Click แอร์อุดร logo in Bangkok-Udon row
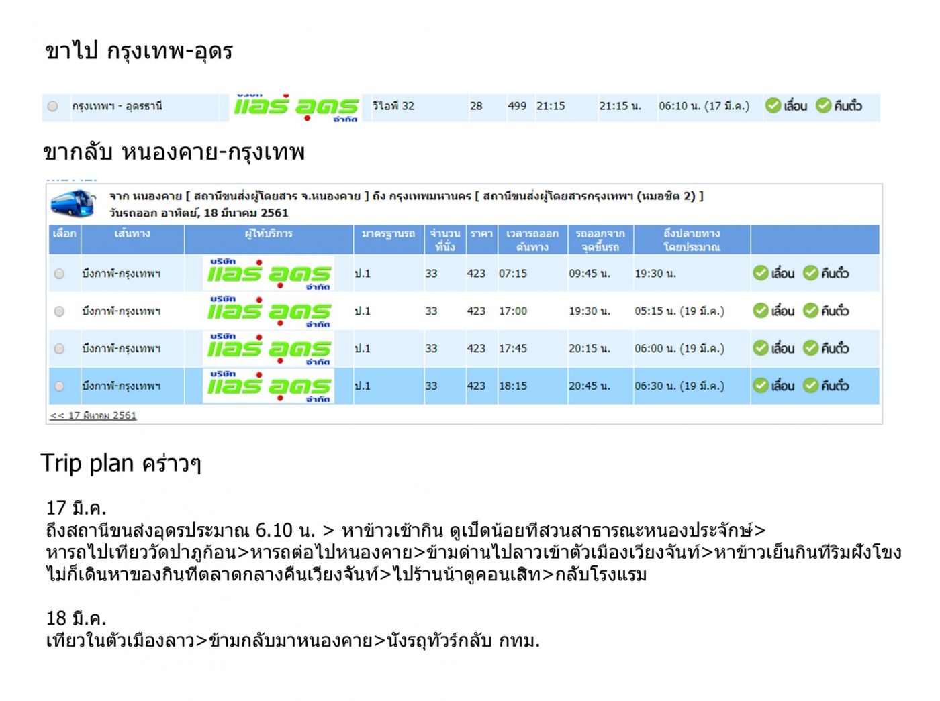The width and height of the screenshot is (940, 701). pos(295,107)
